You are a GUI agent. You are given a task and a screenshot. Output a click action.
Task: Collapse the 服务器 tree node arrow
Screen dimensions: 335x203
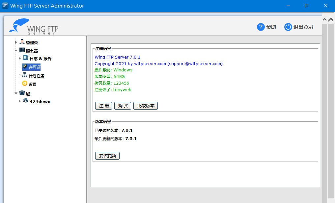coord(16,51)
